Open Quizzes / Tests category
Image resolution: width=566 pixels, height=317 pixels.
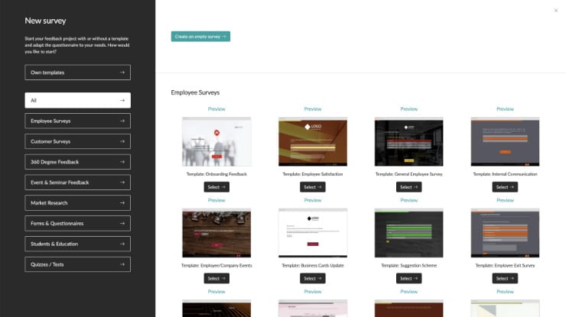pos(77,264)
